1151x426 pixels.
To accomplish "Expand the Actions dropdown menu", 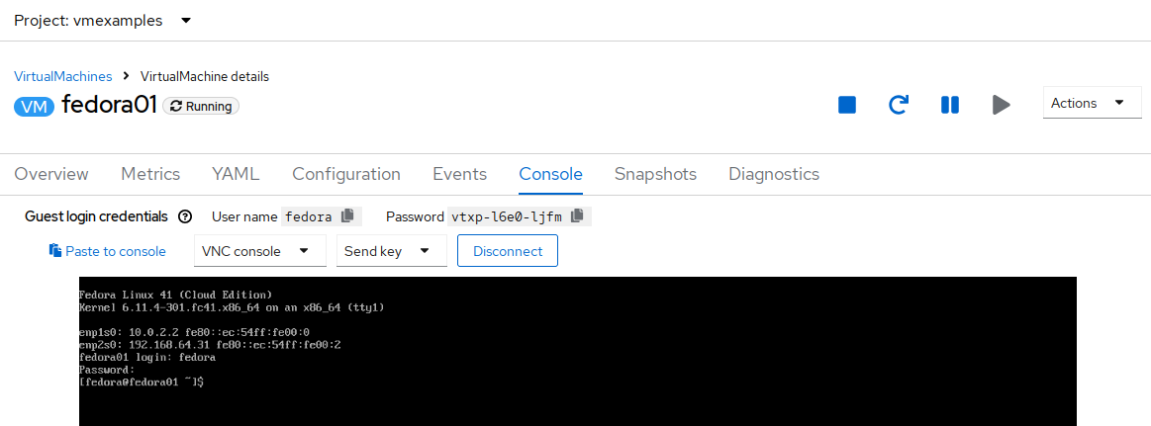I will tap(1093, 103).
